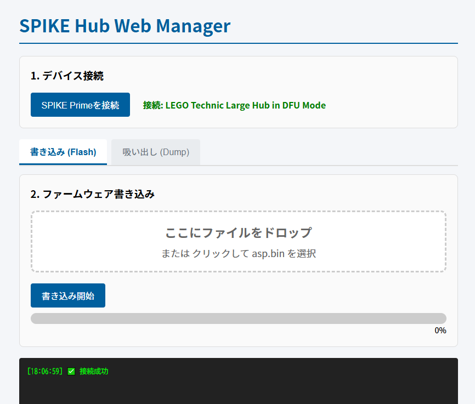The image size is (475, 404).
Task: Switch to the 書き込み (Flash) tab
Action: pos(63,152)
